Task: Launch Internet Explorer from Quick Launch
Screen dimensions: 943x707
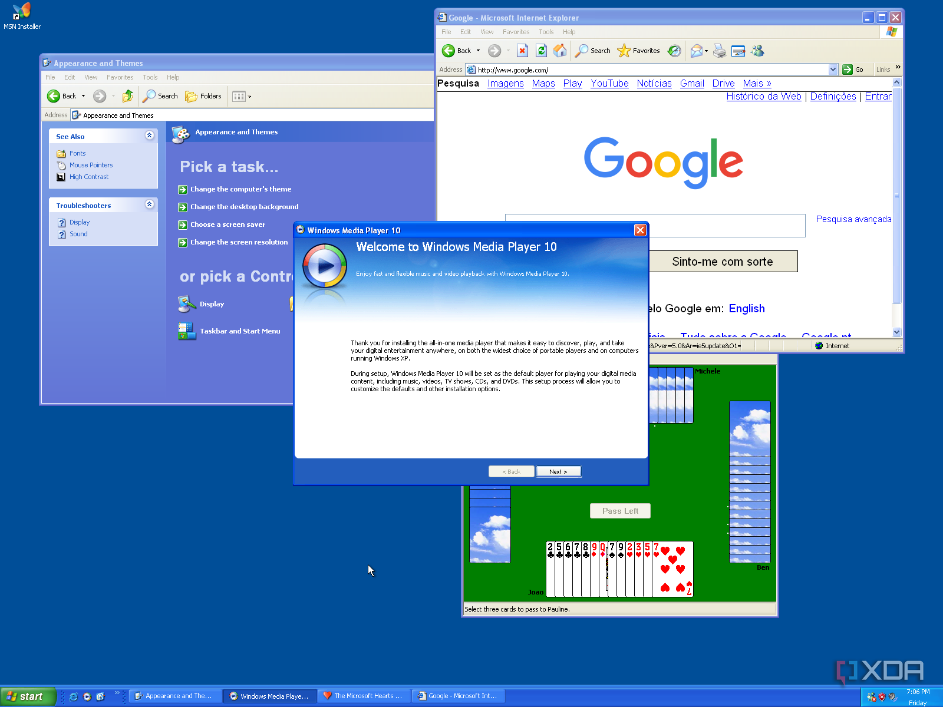Action: pyautogui.click(x=73, y=696)
